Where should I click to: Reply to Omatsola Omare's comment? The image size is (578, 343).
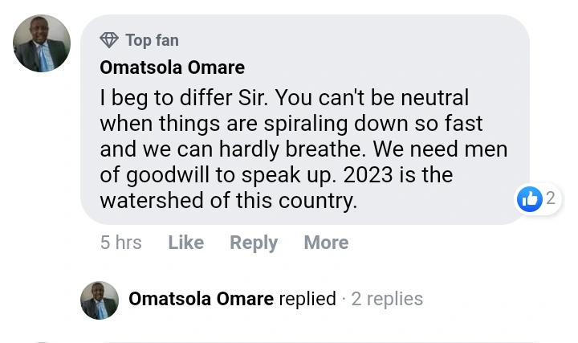(x=254, y=243)
